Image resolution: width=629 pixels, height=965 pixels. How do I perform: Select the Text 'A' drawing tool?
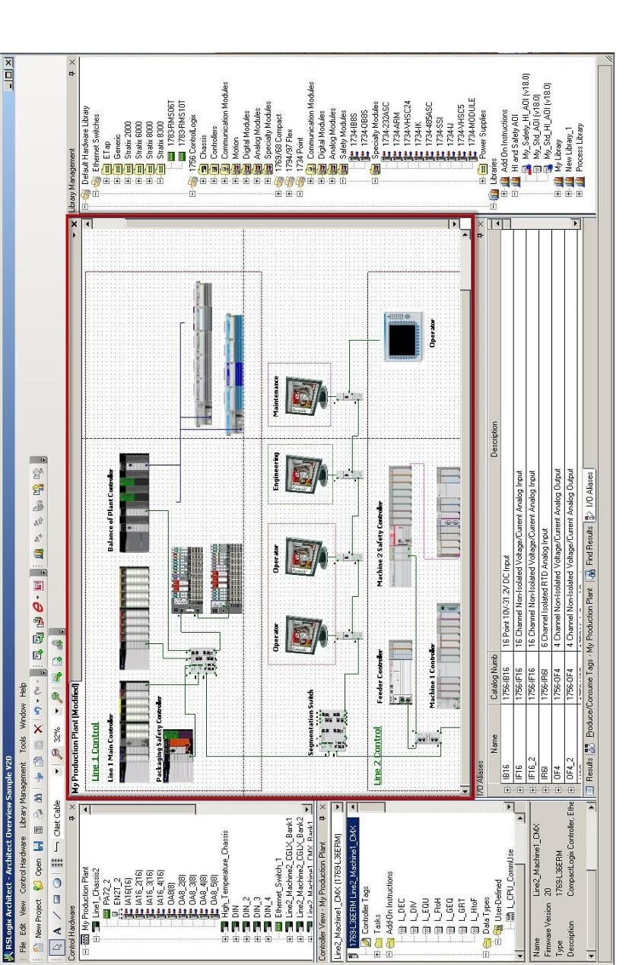tap(58, 929)
